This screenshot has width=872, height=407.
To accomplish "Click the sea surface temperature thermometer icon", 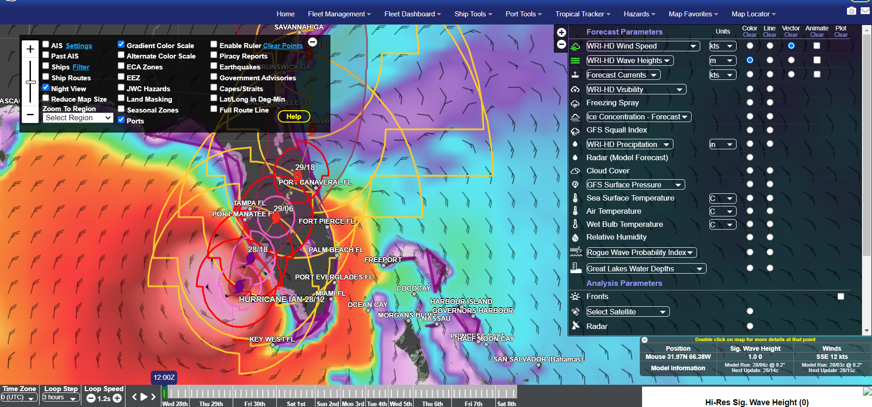I will [x=575, y=198].
